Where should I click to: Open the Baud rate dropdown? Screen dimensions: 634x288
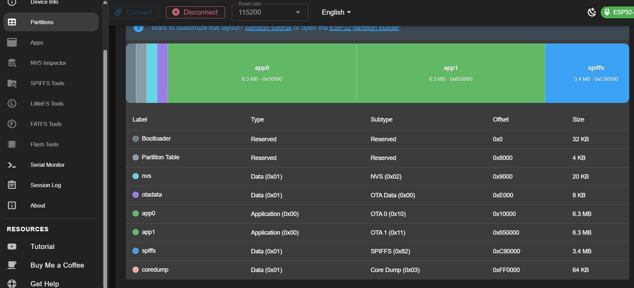click(270, 12)
